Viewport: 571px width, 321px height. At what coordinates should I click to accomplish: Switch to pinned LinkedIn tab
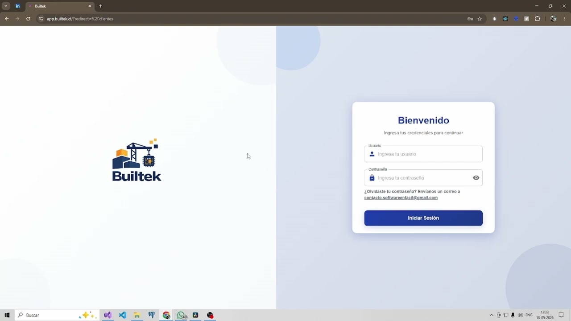click(18, 6)
